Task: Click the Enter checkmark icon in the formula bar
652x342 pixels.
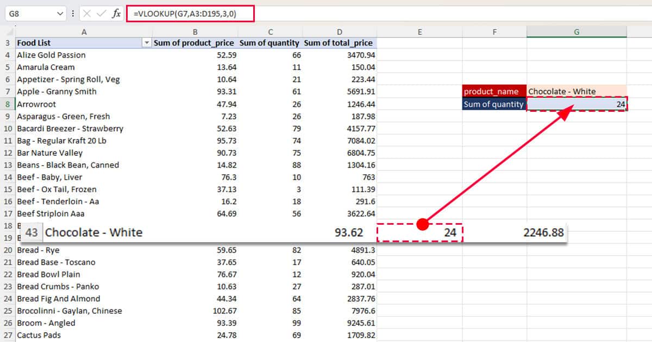Action: [102, 14]
